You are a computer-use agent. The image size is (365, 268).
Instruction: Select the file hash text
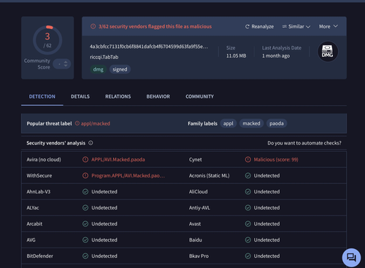(x=149, y=47)
